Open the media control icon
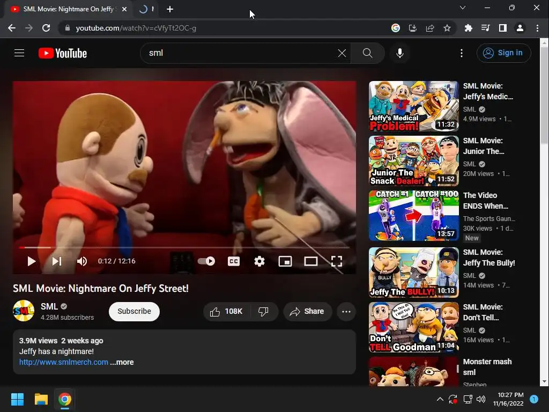The height and width of the screenshot is (412, 549). (x=485, y=28)
